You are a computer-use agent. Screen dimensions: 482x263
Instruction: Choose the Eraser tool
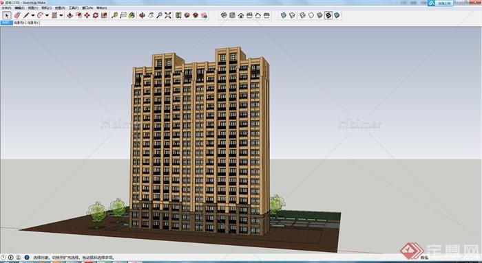click(17, 15)
